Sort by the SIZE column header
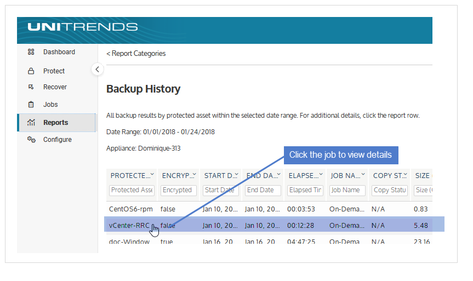 pyautogui.click(x=423, y=176)
